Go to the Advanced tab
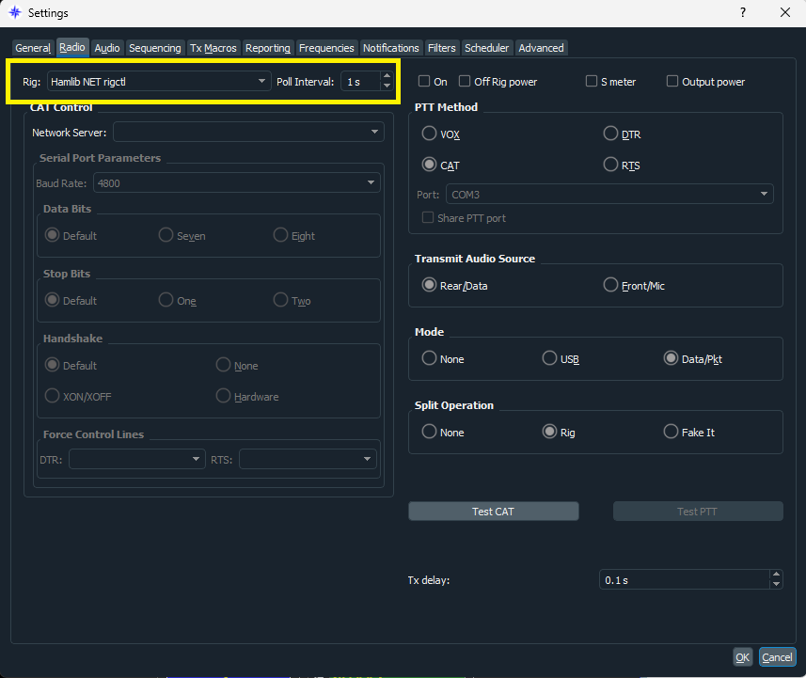Viewport: 806px width, 678px height. [x=541, y=48]
